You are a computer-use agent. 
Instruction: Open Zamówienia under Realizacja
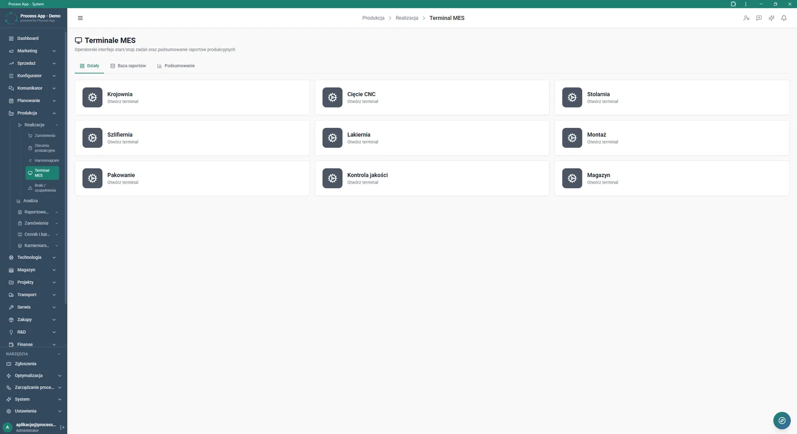pos(42,135)
